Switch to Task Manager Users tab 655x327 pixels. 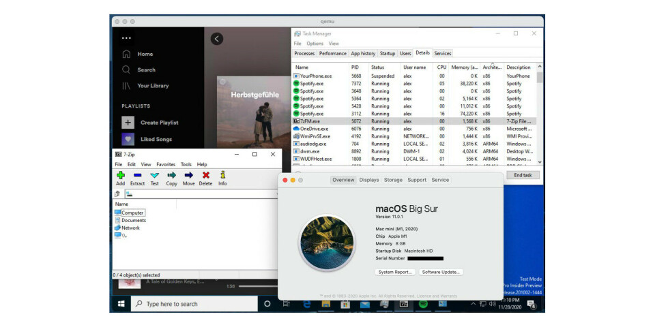coord(405,53)
